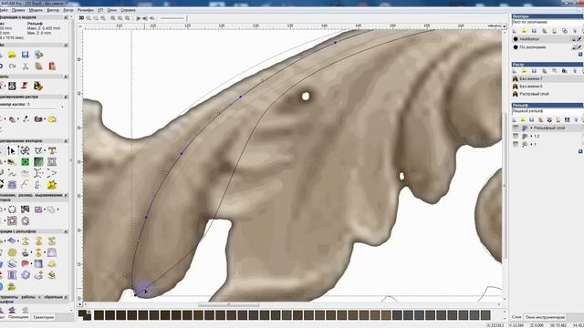Image resolution: width=584 pixels, height=328 pixels.
Task: Open the Вектор menu
Action: pyautogui.click(x=53, y=10)
